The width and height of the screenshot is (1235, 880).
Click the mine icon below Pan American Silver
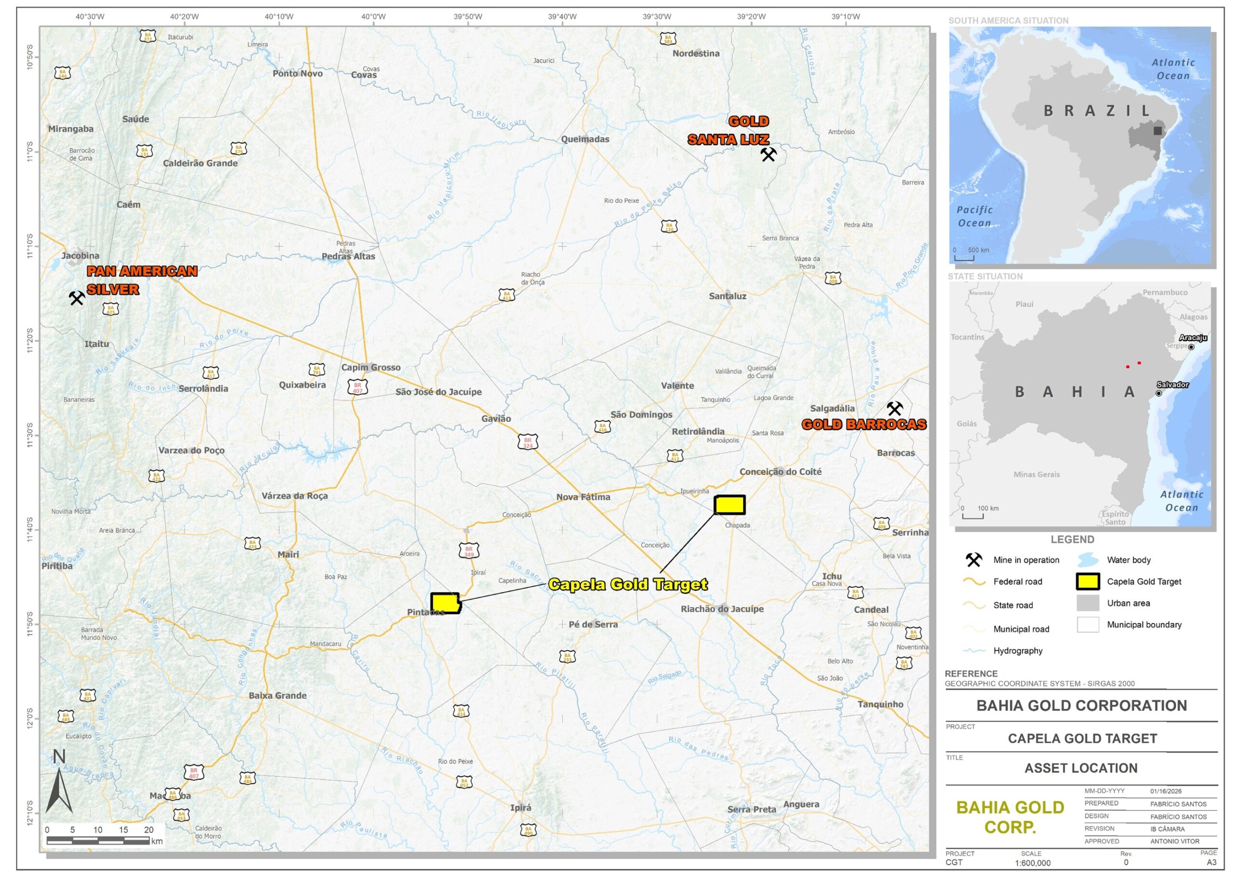(76, 298)
